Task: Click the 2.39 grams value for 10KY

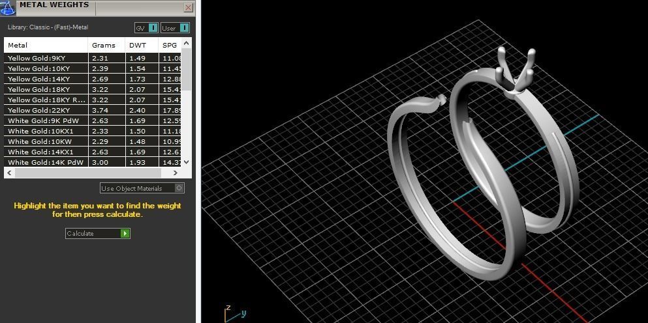Action: tap(100, 68)
